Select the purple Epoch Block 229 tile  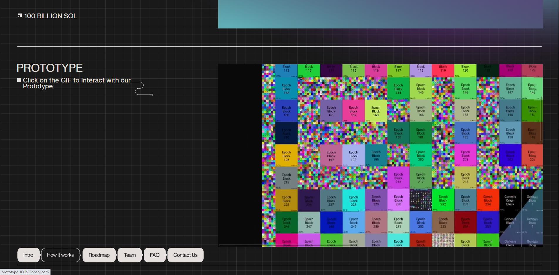click(376, 200)
